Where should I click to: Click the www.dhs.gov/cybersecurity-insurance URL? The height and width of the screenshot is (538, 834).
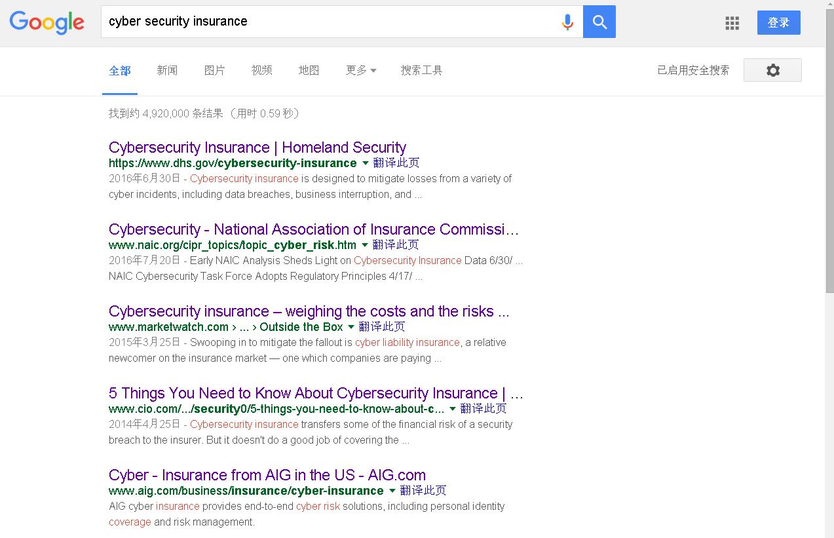[x=233, y=163]
